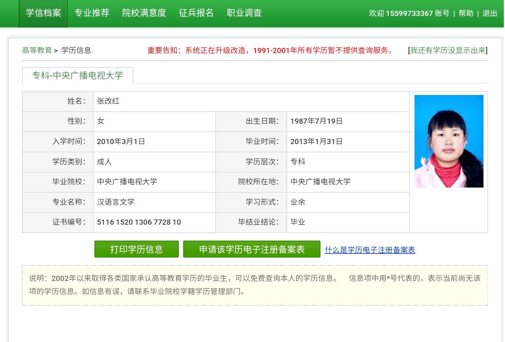Click the certificate number 5116 1520 1306 7728 10
The image size is (505, 342).
[139, 222]
